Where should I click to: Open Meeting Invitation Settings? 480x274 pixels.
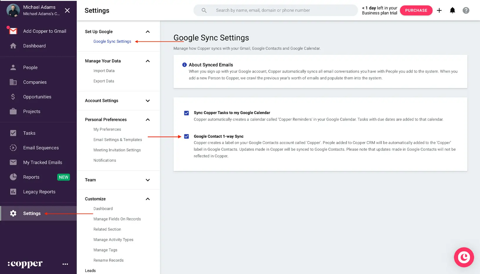117,150
